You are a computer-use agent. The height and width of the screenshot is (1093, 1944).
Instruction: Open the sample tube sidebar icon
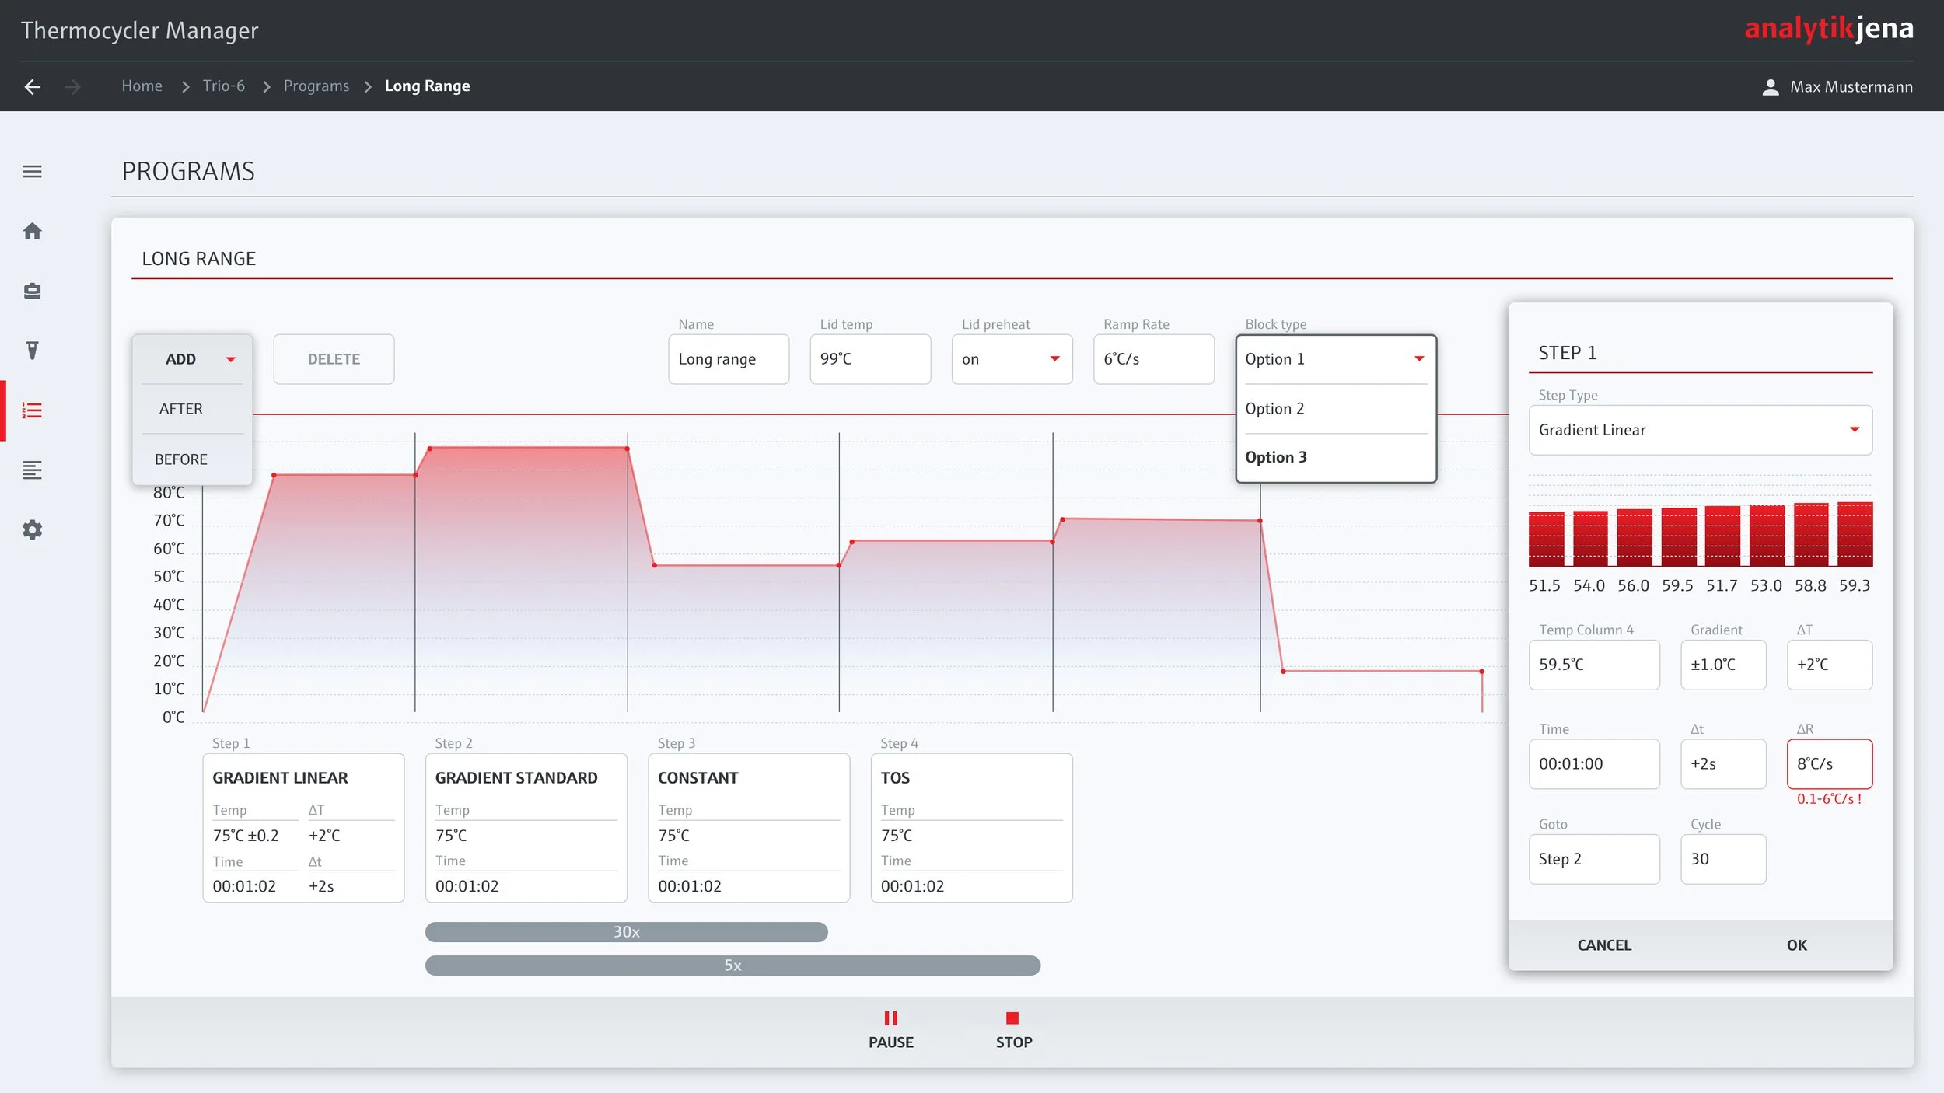pyautogui.click(x=32, y=351)
